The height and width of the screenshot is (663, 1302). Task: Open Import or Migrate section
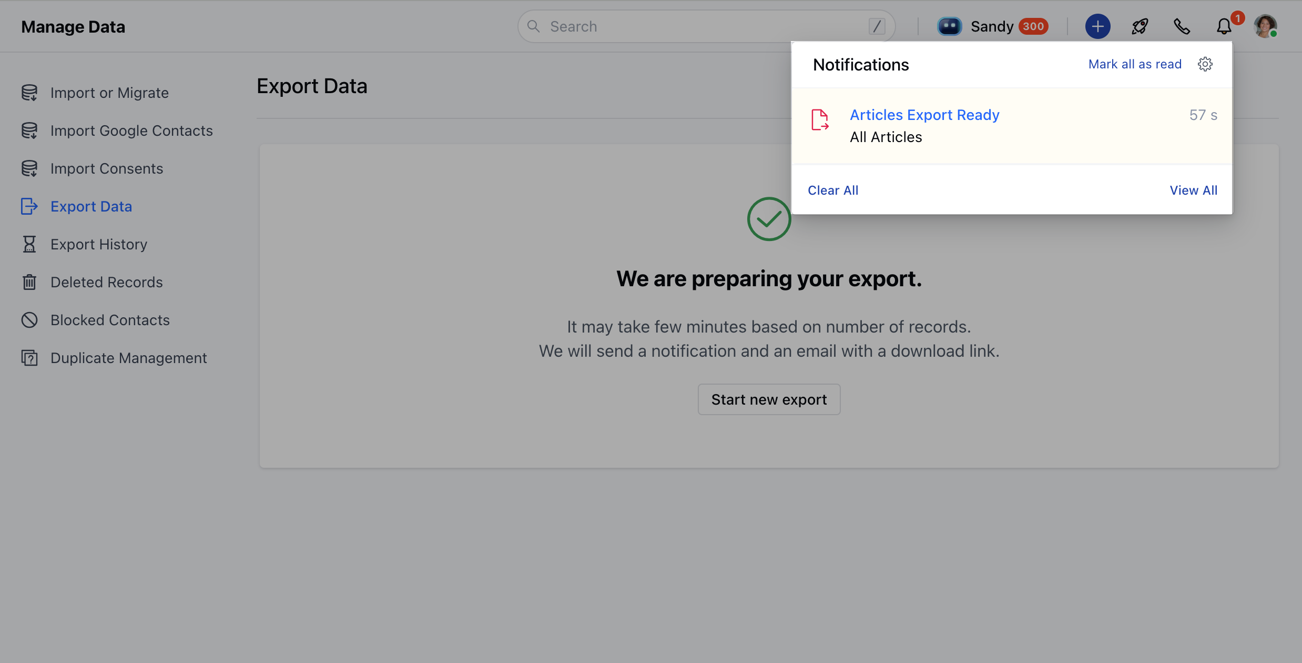point(109,93)
